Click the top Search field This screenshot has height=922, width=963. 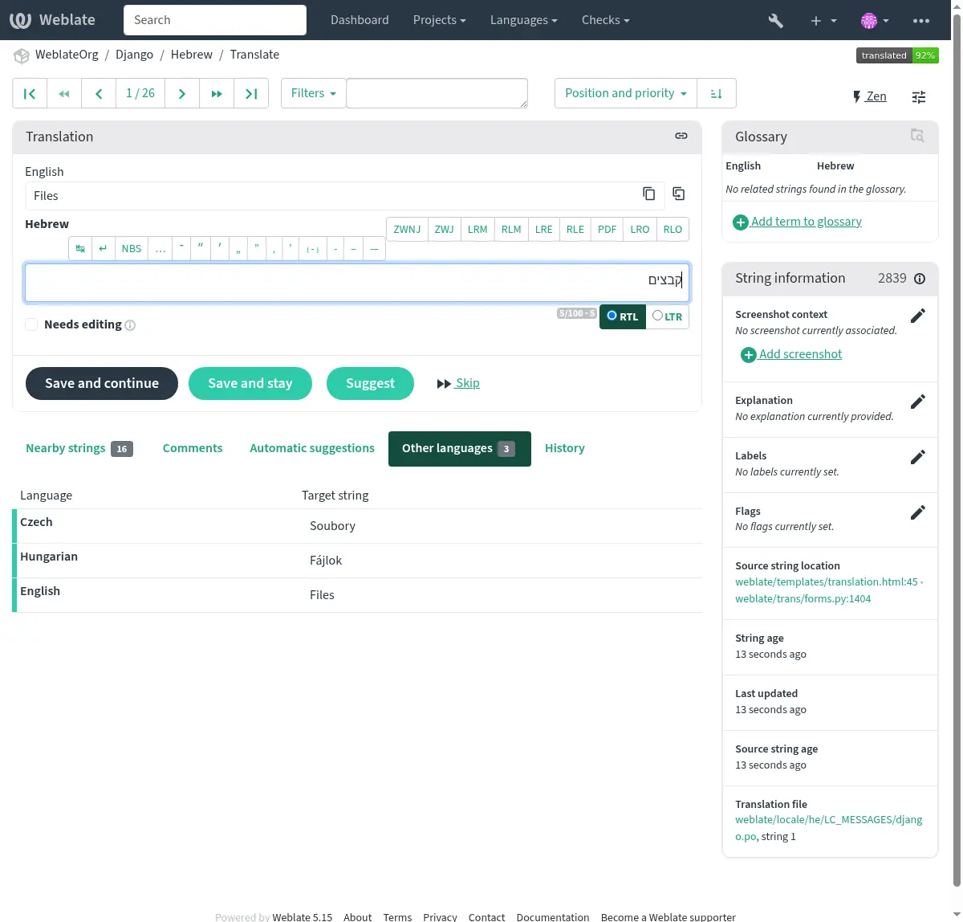click(215, 20)
